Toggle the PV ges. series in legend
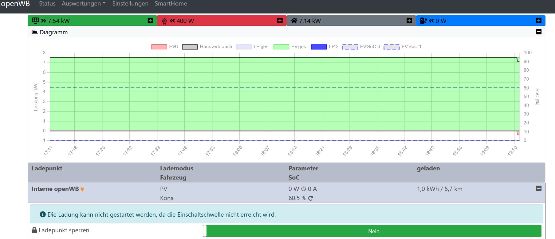The height and width of the screenshot is (239, 555). tap(290, 47)
